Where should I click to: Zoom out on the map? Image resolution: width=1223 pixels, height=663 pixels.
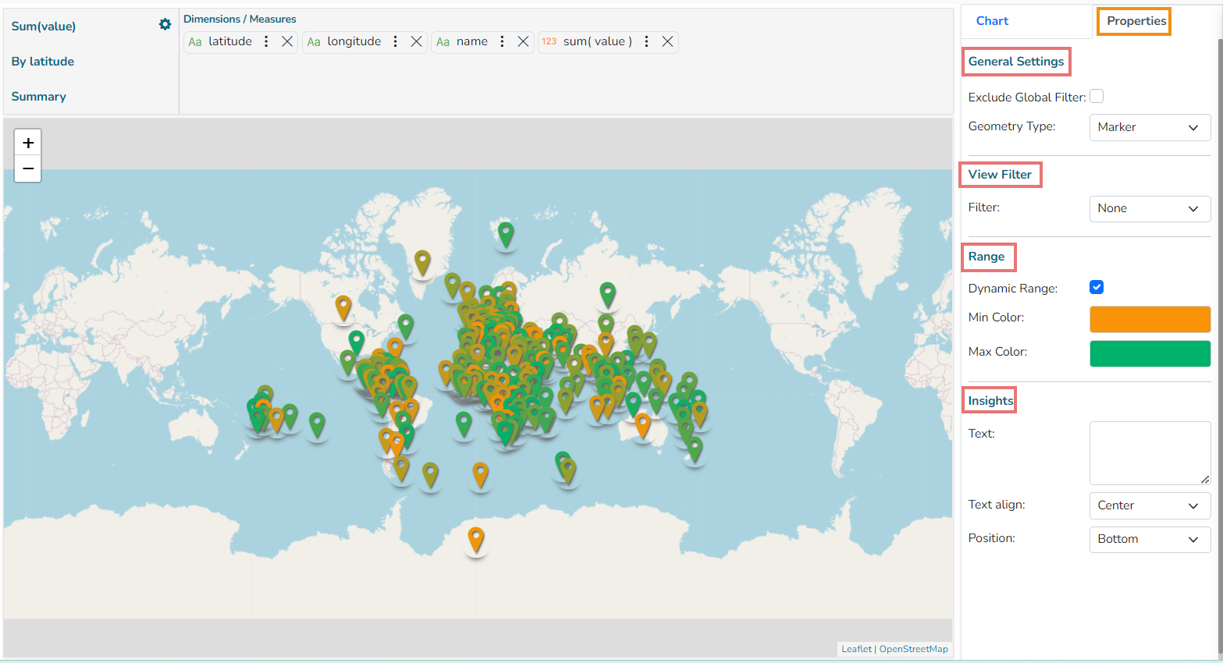click(28, 168)
